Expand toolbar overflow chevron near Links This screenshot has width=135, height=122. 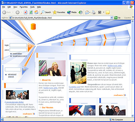[133, 17]
